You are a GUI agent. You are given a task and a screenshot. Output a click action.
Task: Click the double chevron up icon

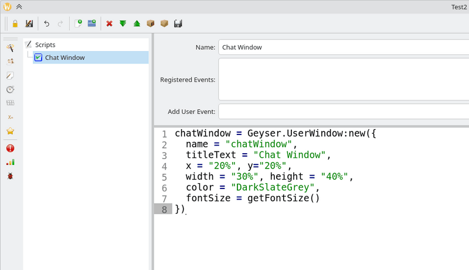click(19, 6)
